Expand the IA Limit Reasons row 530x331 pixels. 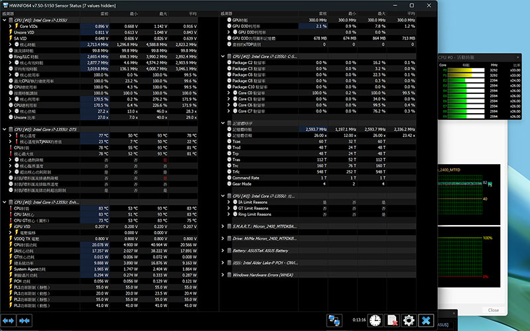(x=229, y=203)
